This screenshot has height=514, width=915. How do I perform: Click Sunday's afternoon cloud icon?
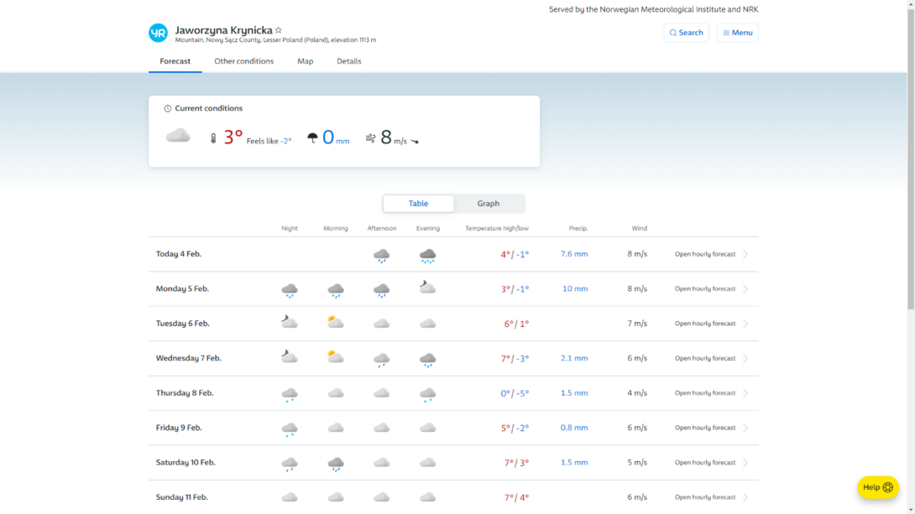pyautogui.click(x=382, y=497)
